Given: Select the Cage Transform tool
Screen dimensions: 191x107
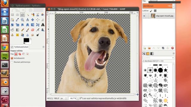Looking at the screenshot, I should pyautogui.click(x=38, y=25).
